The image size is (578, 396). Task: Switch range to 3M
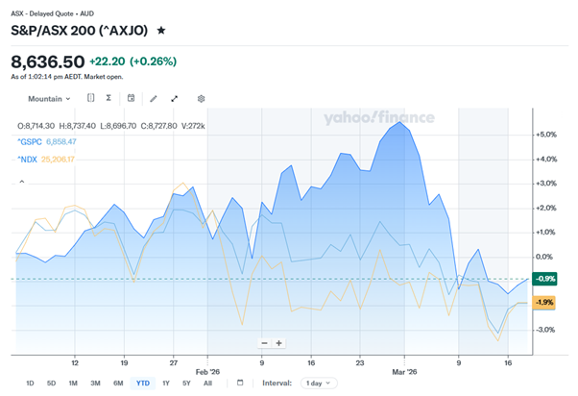[95, 384]
